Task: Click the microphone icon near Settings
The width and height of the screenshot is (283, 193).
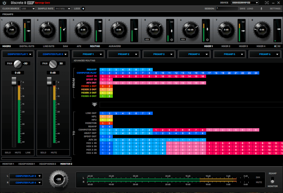Action: (261, 8)
